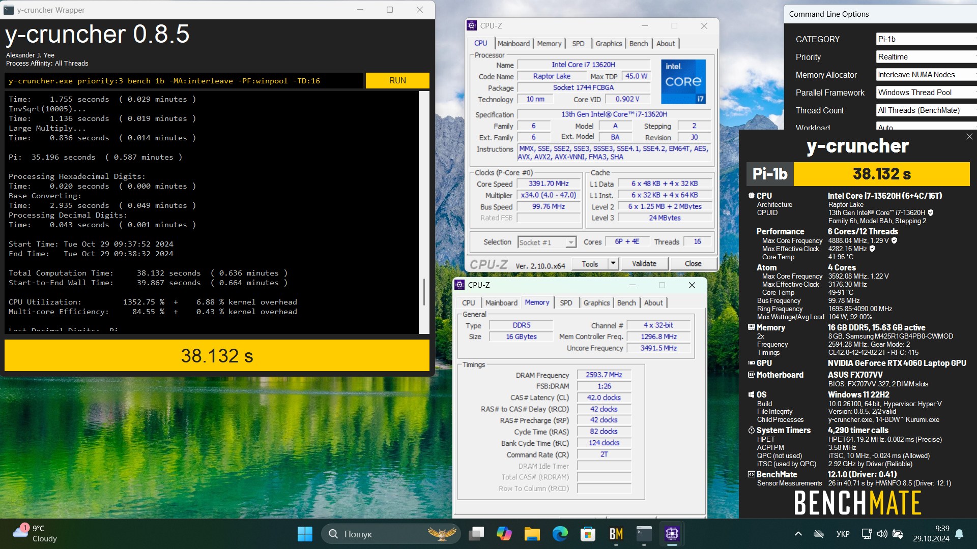
Task: Switch to BenchMate app in taskbar
Action: [x=616, y=534]
